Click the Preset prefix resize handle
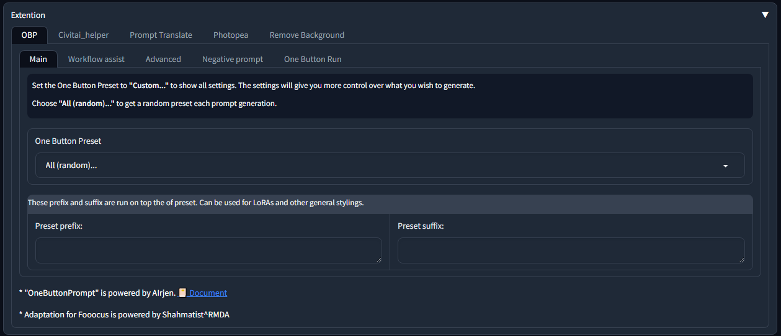Viewport: 781px width, 336px height. tap(378, 260)
